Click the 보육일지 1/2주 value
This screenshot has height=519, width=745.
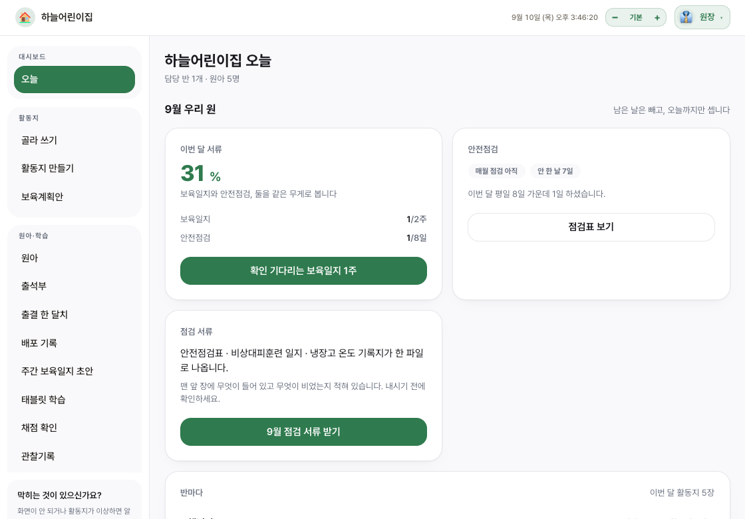[x=416, y=219]
